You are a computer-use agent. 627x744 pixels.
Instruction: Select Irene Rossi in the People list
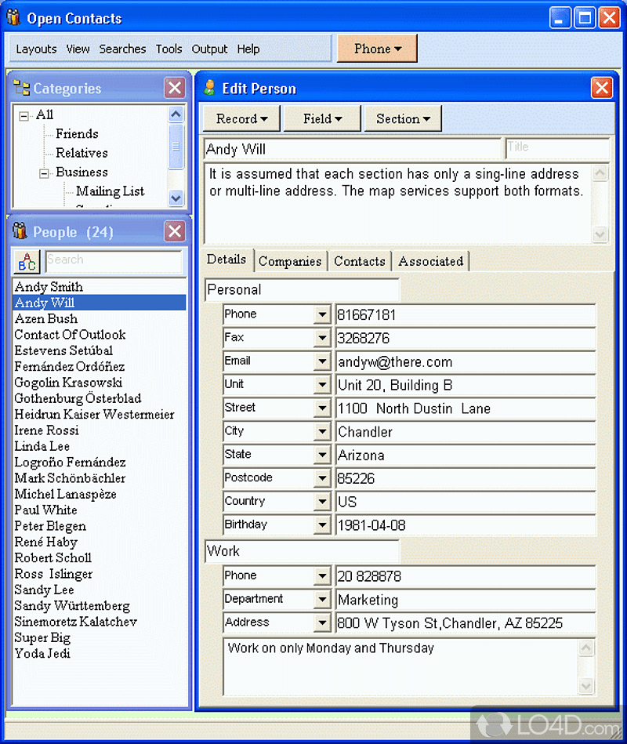coord(99,430)
